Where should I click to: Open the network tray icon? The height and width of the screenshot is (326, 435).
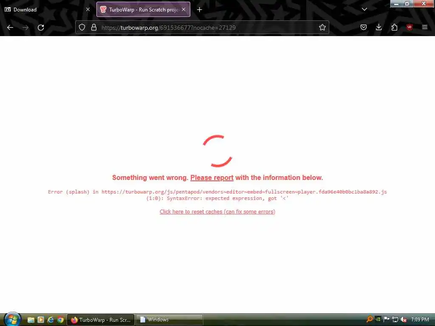pyautogui.click(x=395, y=320)
